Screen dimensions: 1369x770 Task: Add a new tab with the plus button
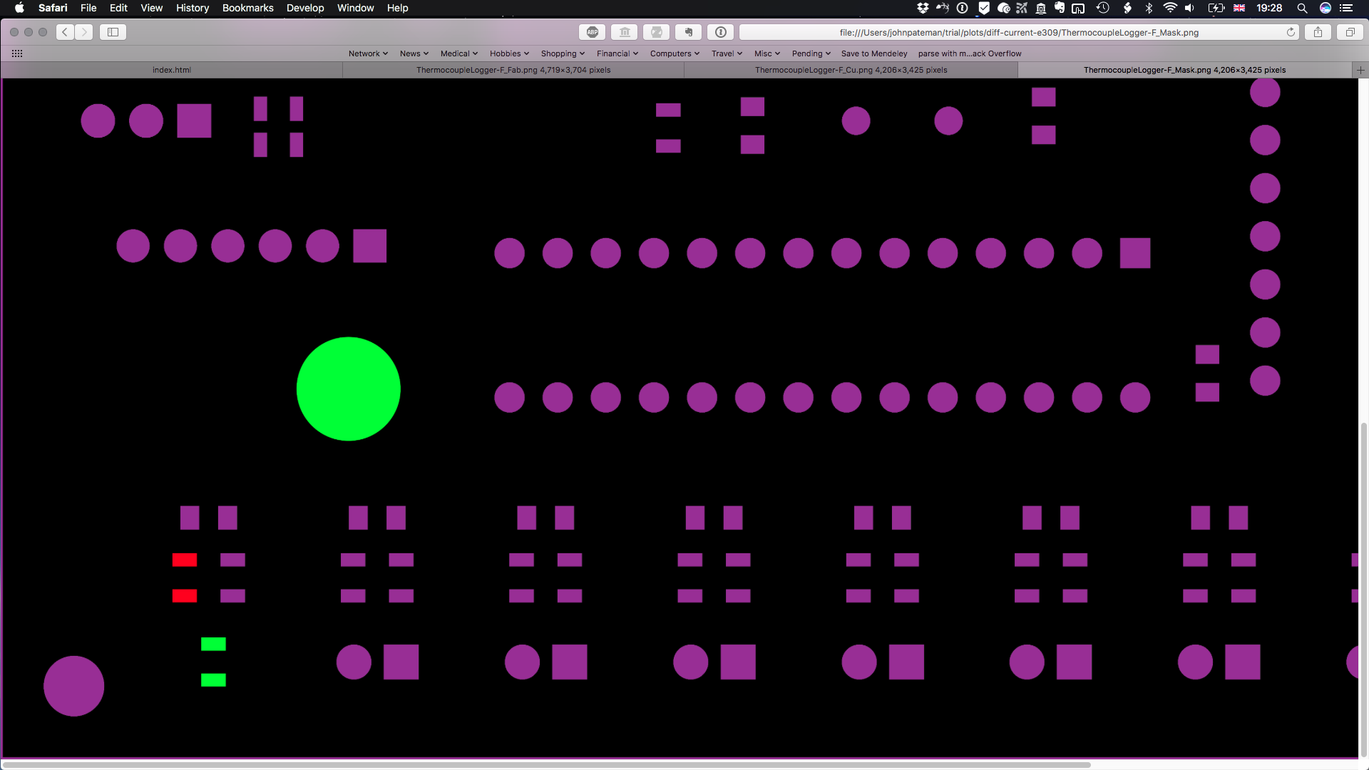tap(1360, 70)
